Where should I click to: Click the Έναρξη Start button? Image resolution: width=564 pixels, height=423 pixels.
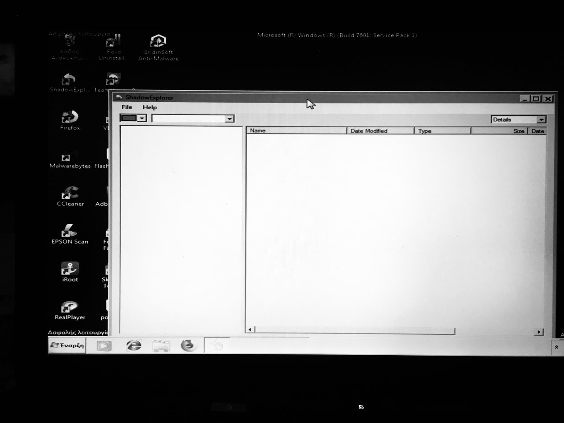click(67, 345)
